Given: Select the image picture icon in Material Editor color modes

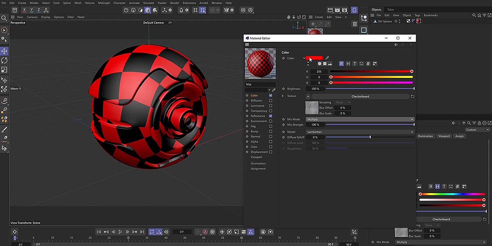Looking at the screenshot, I should pyautogui.click(x=330, y=64).
